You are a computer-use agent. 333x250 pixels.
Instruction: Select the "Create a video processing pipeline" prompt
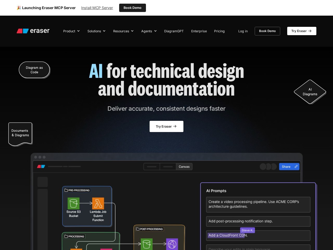pos(258,204)
